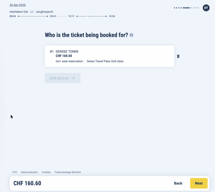
Task: Click the Jungfraujoch destination label
Action: pos(44,12)
